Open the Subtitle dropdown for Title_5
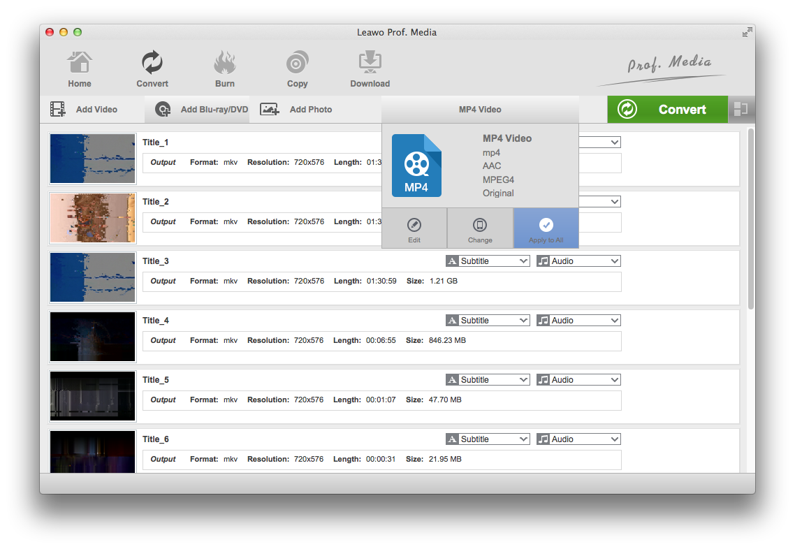The height and width of the screenshot is (549, 795). tap(488, 380)
